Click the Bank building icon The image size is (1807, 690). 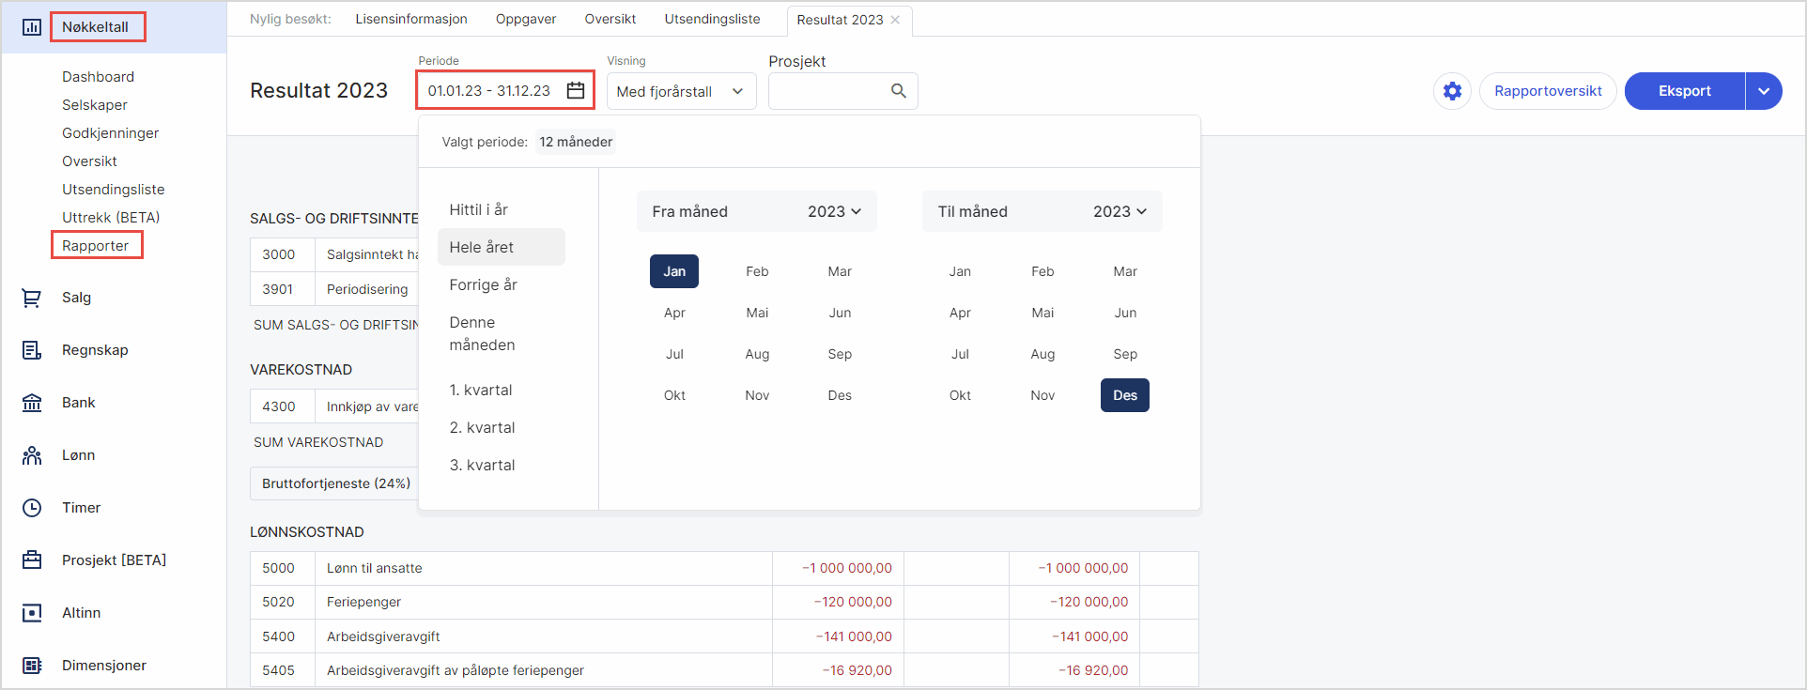(32, 403)
